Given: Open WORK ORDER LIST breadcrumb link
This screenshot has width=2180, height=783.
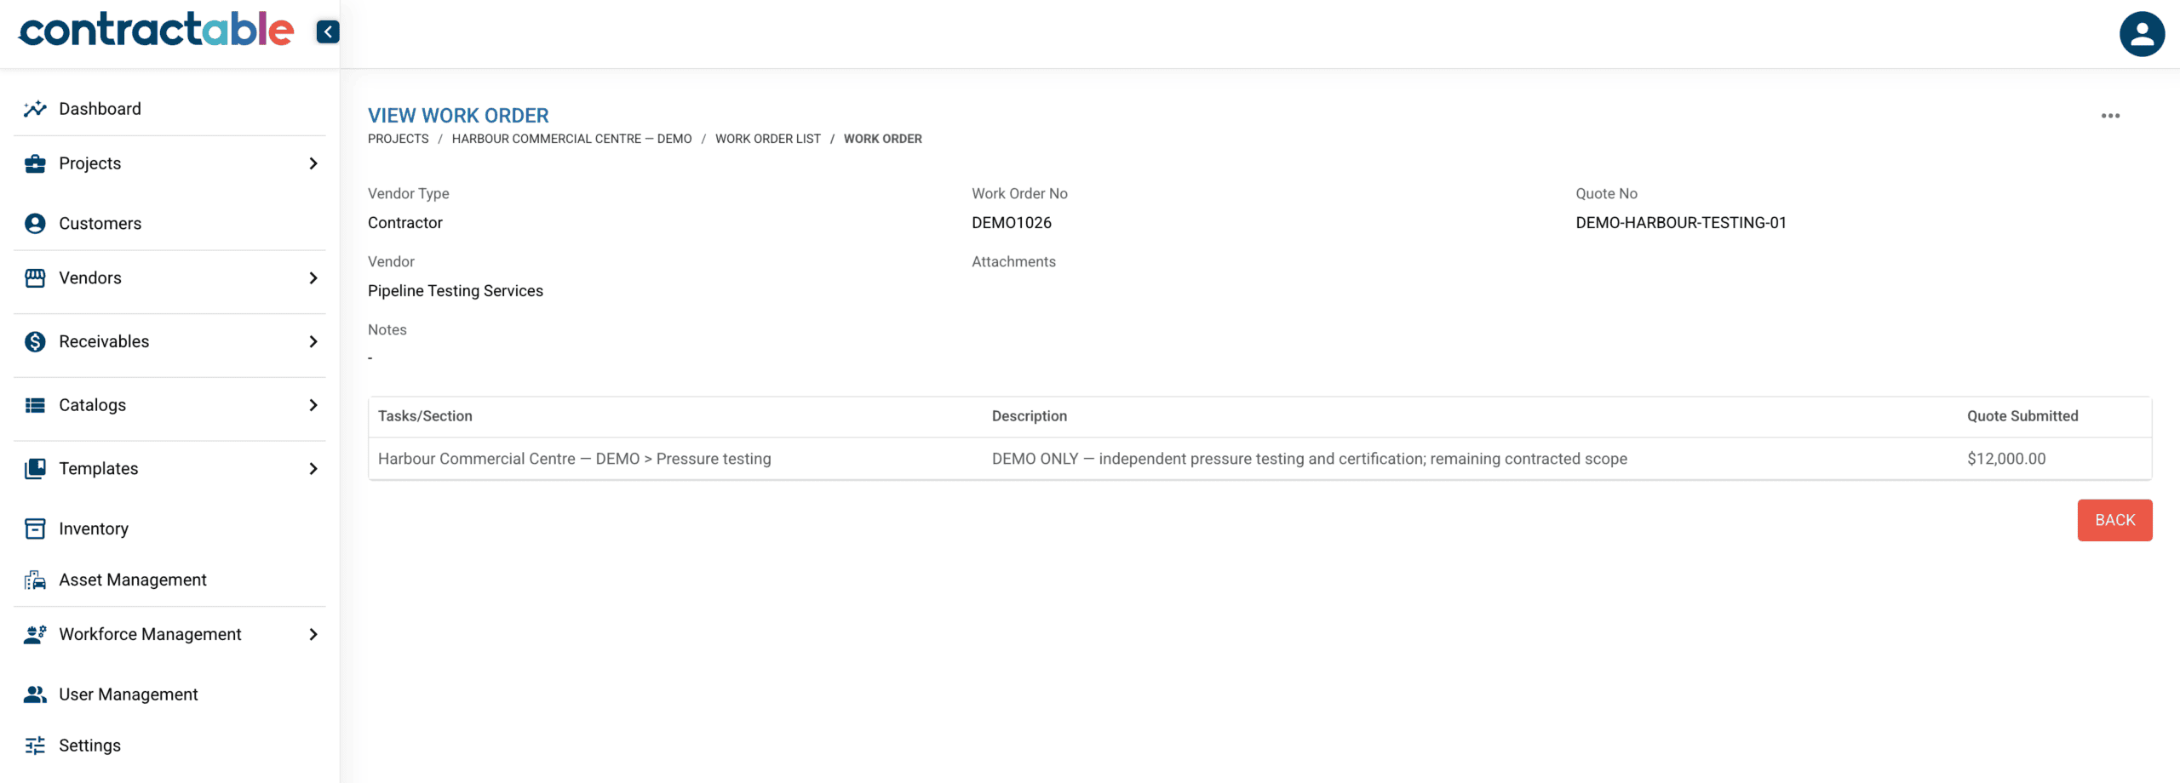Looking at the screenshot, I should 768,139.
